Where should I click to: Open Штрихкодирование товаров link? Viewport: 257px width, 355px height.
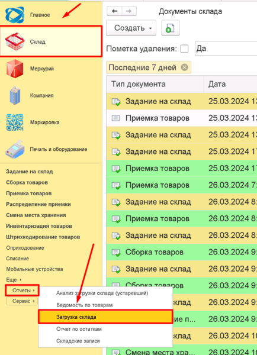pyautogui.click(x=43, y=237)
